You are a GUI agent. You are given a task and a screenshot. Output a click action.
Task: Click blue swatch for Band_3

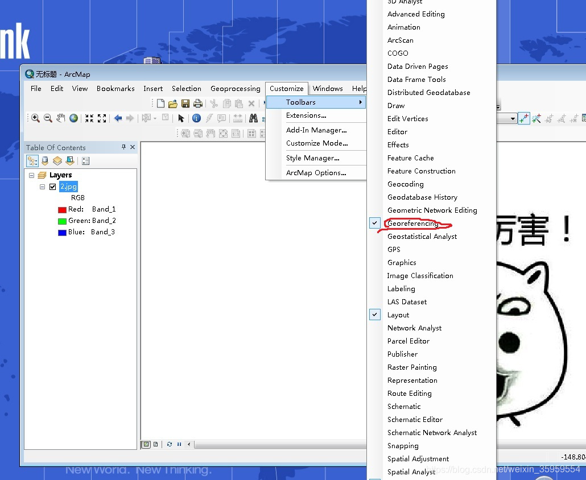[62, 233]
